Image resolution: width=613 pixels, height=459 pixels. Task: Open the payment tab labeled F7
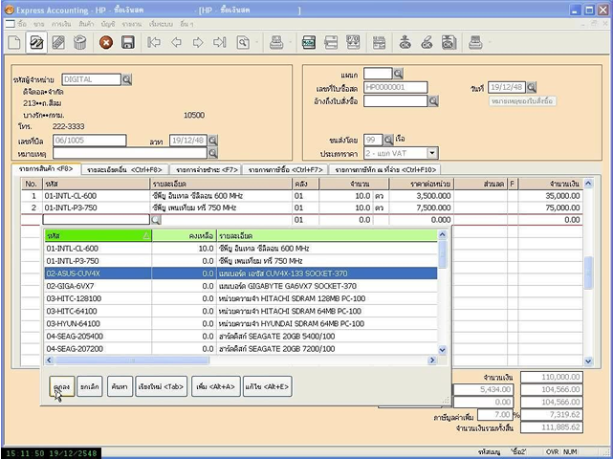pyautogui.click(x=207, y=169)
